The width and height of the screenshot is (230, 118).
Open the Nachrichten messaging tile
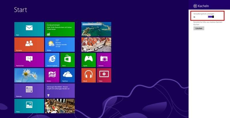tap(29, 60)
